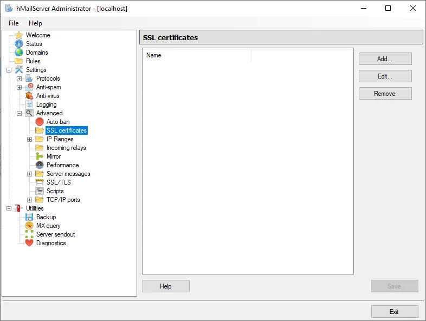426x321 pixels.
Task: Expand the IP Ranges node
Action: [x=30, y=140]
